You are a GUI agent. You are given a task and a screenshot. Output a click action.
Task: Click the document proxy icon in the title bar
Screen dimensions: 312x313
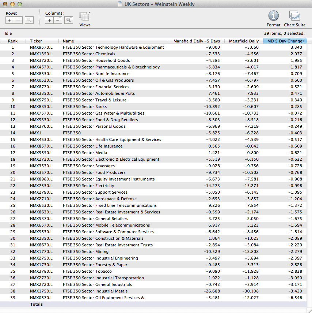point(120,4)
